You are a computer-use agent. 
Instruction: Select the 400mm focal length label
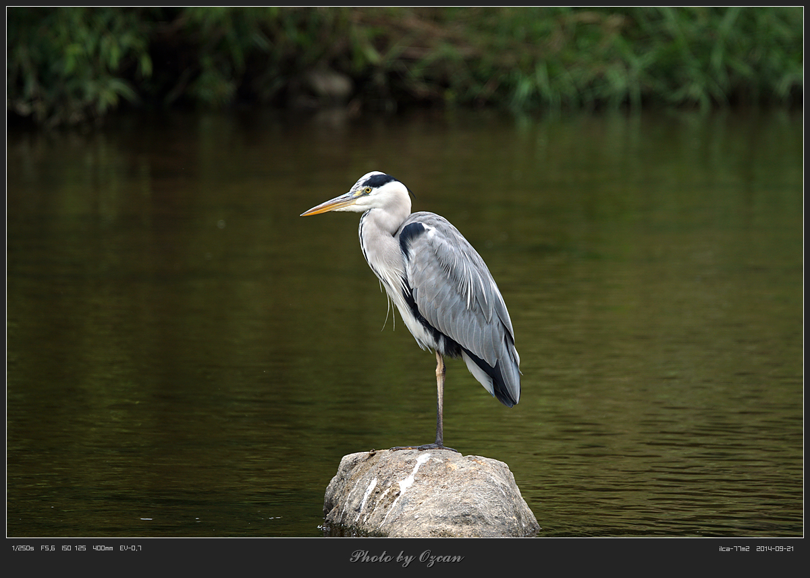[x=103, y=548]
